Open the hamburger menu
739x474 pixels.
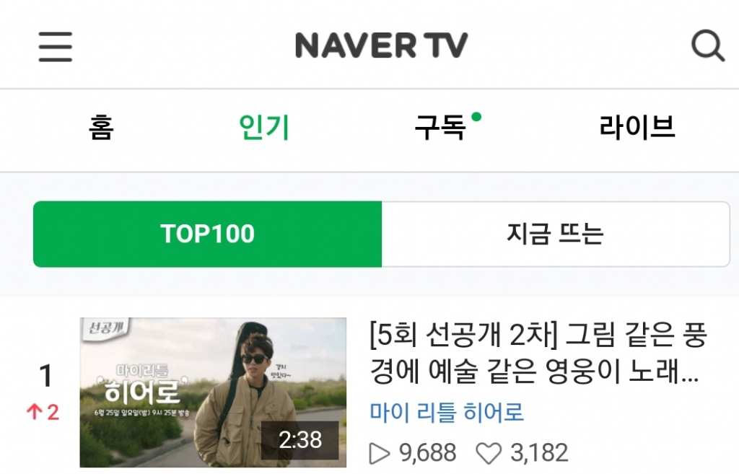pos(55,47)
